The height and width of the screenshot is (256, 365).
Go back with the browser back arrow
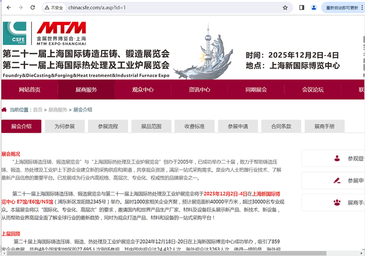coord(9,8)
